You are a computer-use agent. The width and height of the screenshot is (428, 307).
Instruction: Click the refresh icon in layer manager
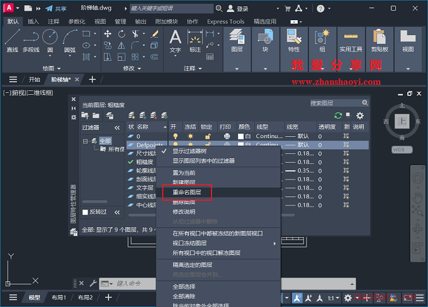coord(338,116)
